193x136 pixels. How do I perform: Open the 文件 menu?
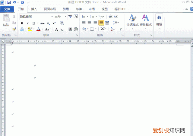pyautogui.click(x=7, y=9)
